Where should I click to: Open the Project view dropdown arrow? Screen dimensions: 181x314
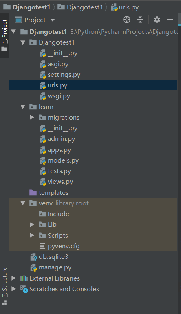53,20
